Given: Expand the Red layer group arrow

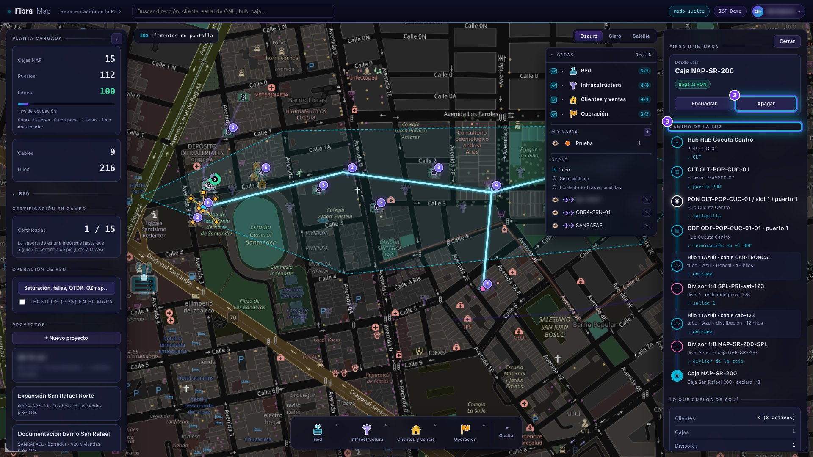Looking at the screenshot, I should tap(562, 71).
